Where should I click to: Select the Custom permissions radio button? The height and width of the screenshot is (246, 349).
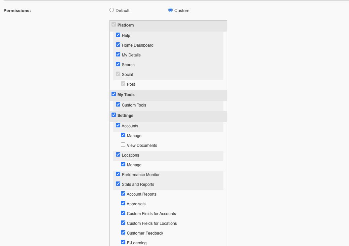coord(171,10)
